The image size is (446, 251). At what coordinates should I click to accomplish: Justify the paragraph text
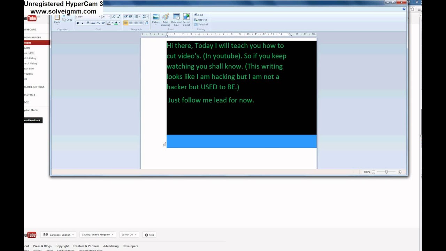[141, 23]
